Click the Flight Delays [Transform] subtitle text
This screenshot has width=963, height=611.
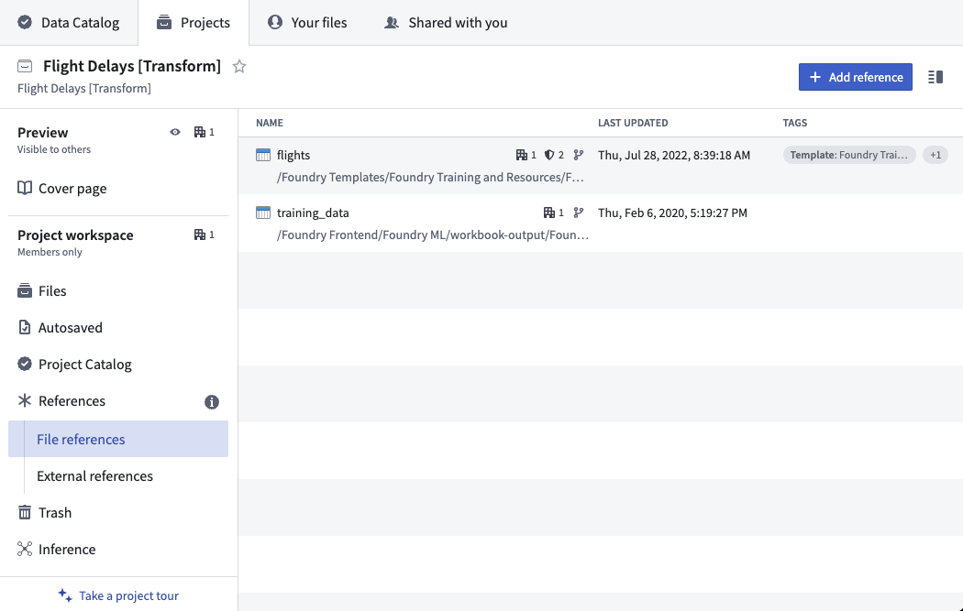[84, 88]
